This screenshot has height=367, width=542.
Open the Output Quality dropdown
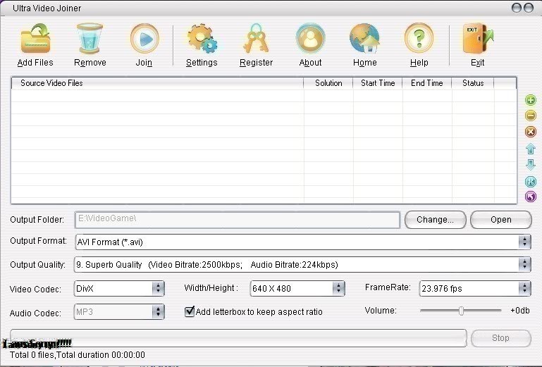coord(524,265)
